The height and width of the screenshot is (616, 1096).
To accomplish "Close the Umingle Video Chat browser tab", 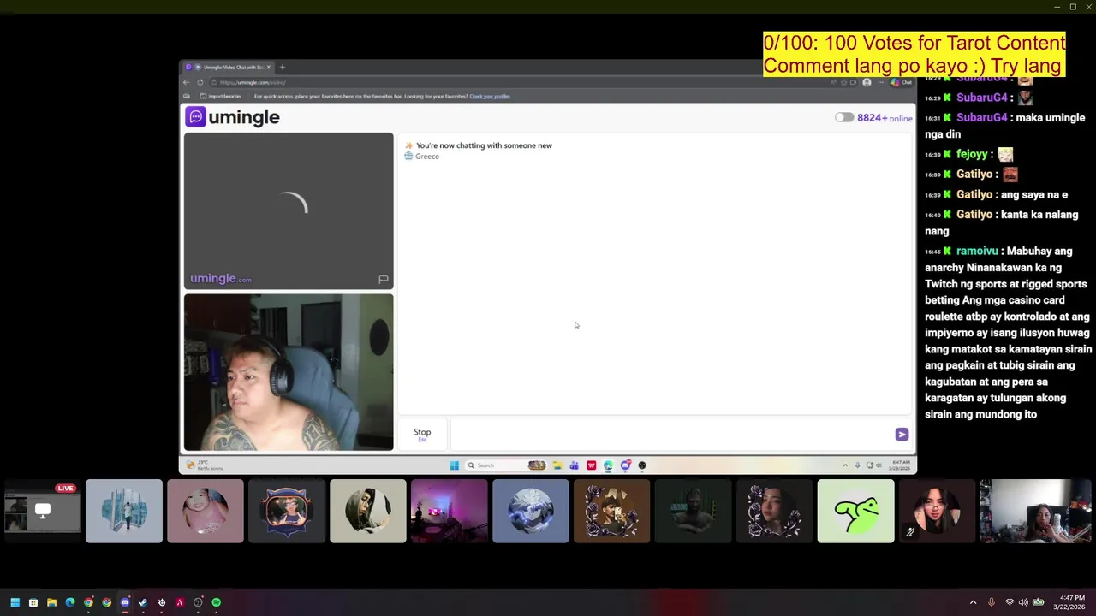I will (x=268, y=67).
